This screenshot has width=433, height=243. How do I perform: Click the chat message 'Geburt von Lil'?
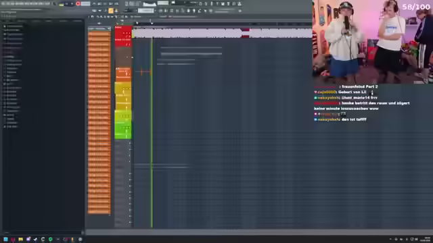coord(352,92)
